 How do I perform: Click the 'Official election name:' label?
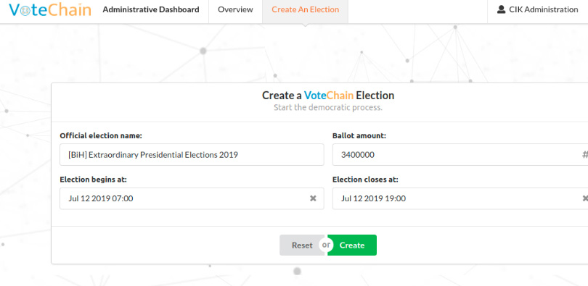point(101,136)
